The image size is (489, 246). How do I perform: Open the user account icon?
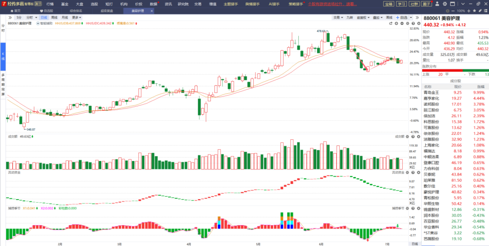point(437,4)
